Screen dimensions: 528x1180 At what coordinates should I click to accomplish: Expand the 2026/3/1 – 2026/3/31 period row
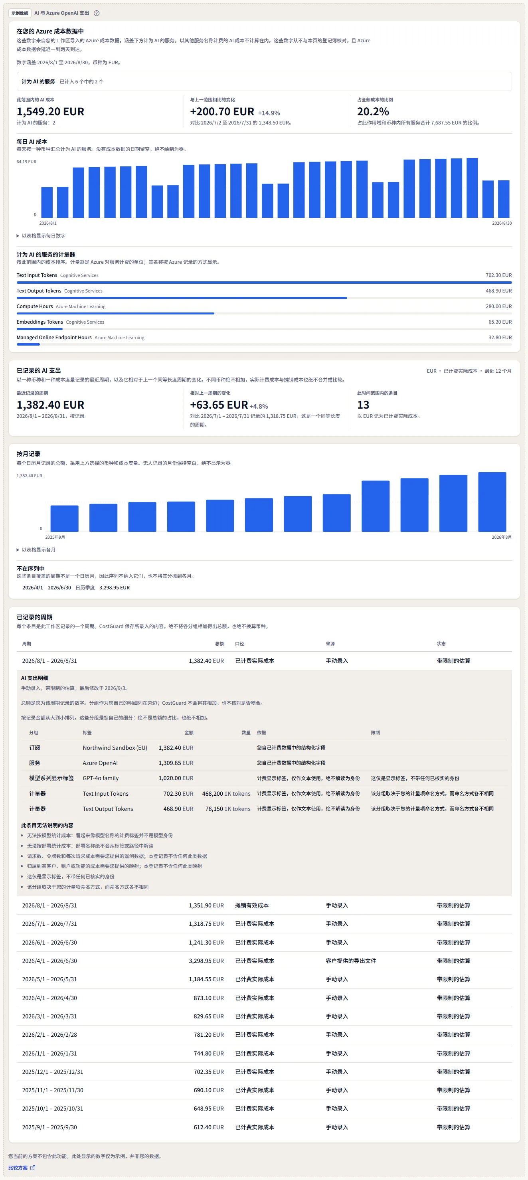pos(264,1016)
